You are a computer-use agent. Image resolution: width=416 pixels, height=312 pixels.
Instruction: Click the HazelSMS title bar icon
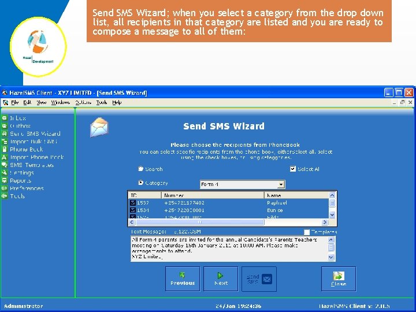[4, 92]
